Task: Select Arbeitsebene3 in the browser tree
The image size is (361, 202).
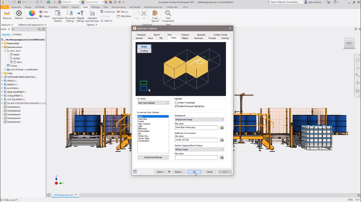Action: tap(14, 114)
